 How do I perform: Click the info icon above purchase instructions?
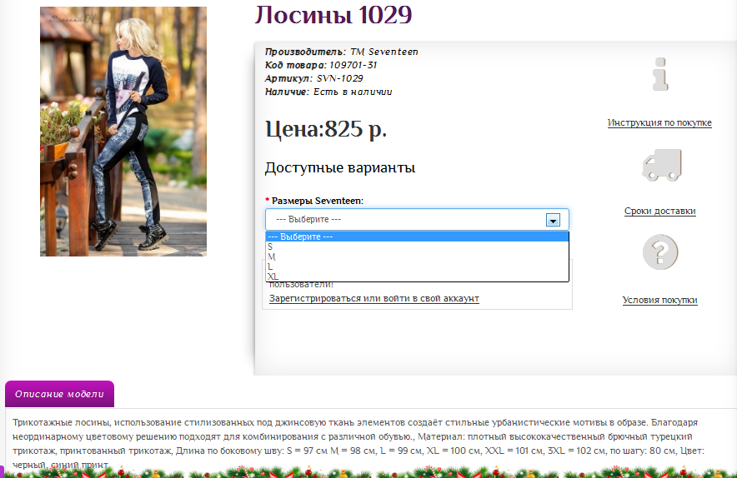tap(660, 76)
